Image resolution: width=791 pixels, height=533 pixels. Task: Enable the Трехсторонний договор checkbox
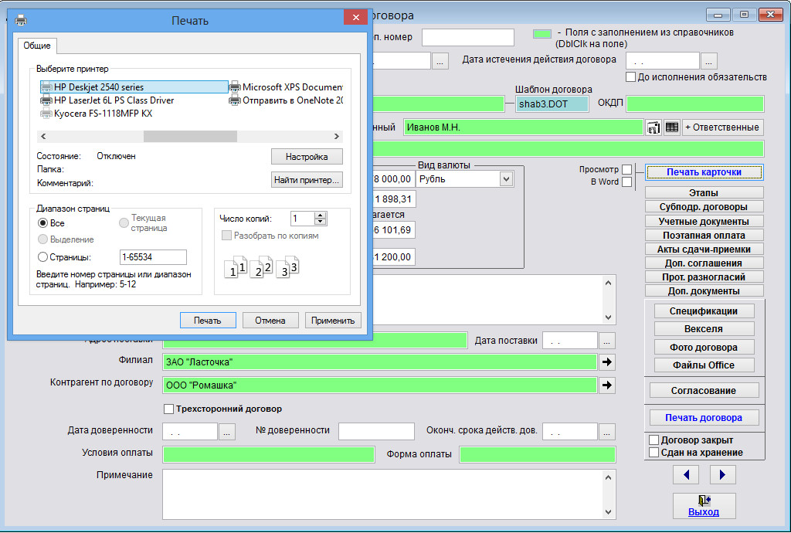coord(169,409)
